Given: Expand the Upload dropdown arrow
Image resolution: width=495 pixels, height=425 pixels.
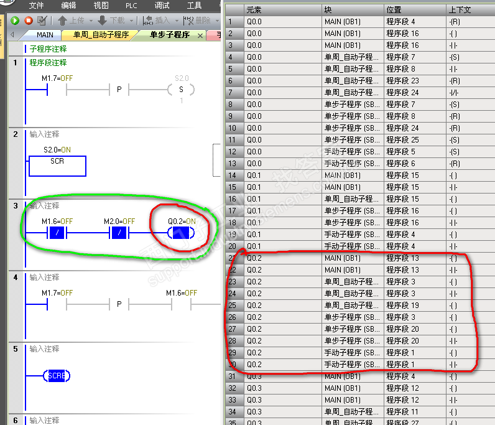Looking at the screenshot, I should (x=90, y=21).
